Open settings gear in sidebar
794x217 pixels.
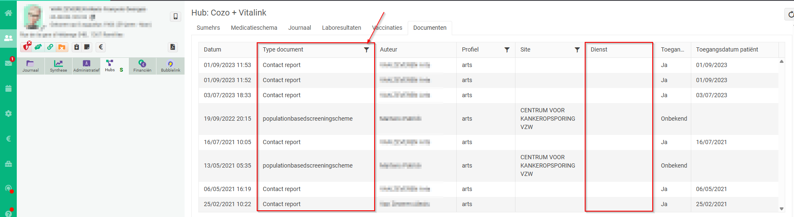point(8,114)
